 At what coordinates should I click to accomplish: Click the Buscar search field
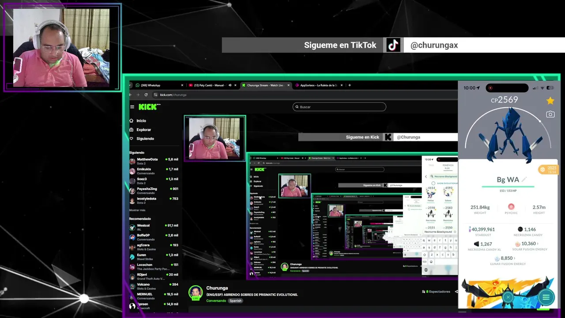[339, 107]
